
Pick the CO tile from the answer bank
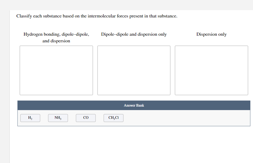tap(86, 118)
